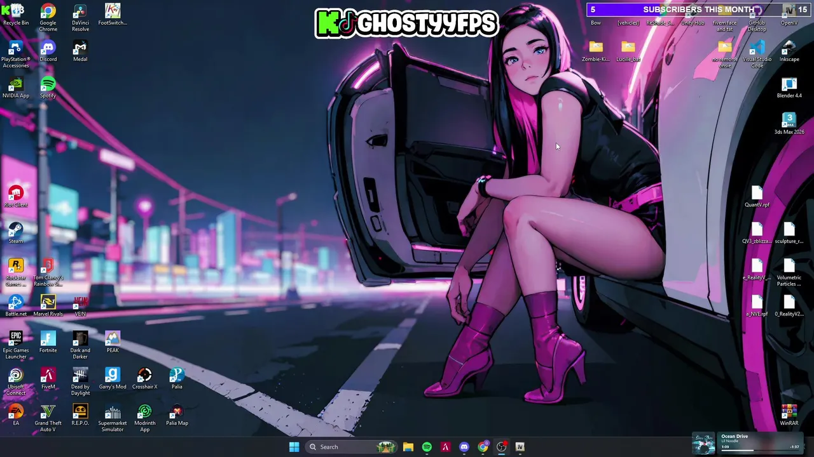This screenshot has height=457, width=814.
Task: Select the Marvel Rivals desktop icon
Action: click(x=48, y=306)
